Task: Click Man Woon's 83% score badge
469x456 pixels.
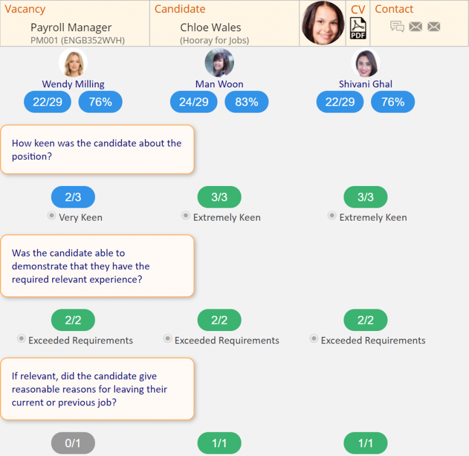Action: tap(247, 102)
